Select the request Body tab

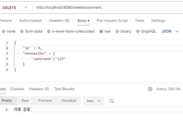point(83,21)
